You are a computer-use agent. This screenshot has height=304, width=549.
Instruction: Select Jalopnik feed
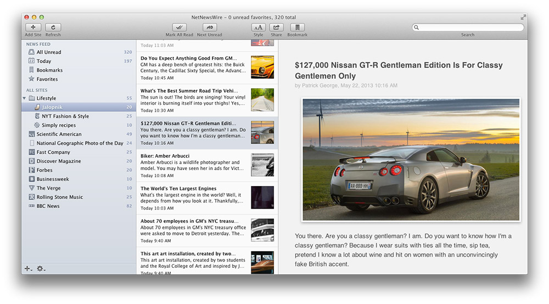coord(80,107)
